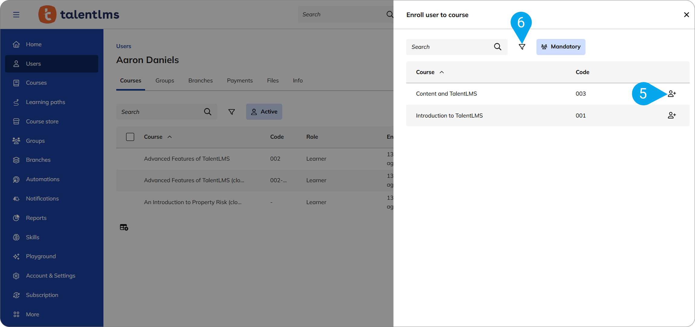Switch to the Files tab
The width and height of the screenshot is (695, 327).
pyautogui.click(x=273, y=81)
